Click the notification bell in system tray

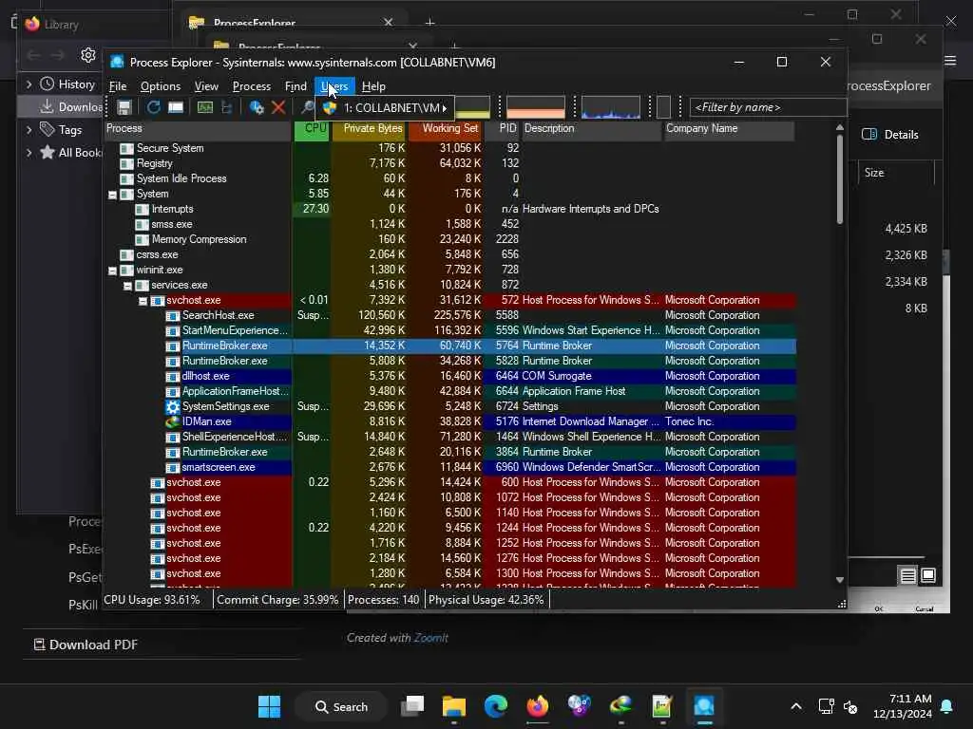click(x=947, y=706)
